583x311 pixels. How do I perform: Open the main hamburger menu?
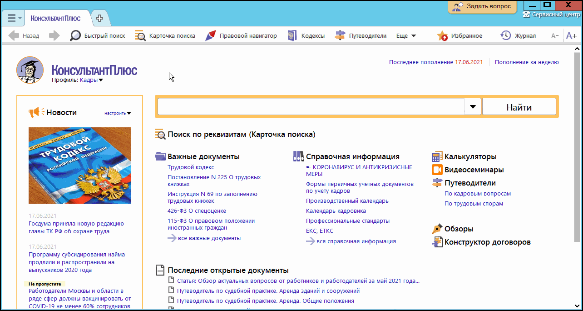[12, 19]
